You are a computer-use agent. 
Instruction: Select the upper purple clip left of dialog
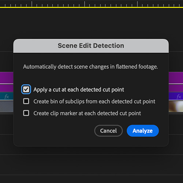[7, 78]
